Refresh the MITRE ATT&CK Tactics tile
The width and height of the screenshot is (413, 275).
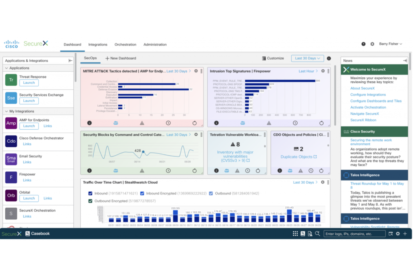pos(195,123)
